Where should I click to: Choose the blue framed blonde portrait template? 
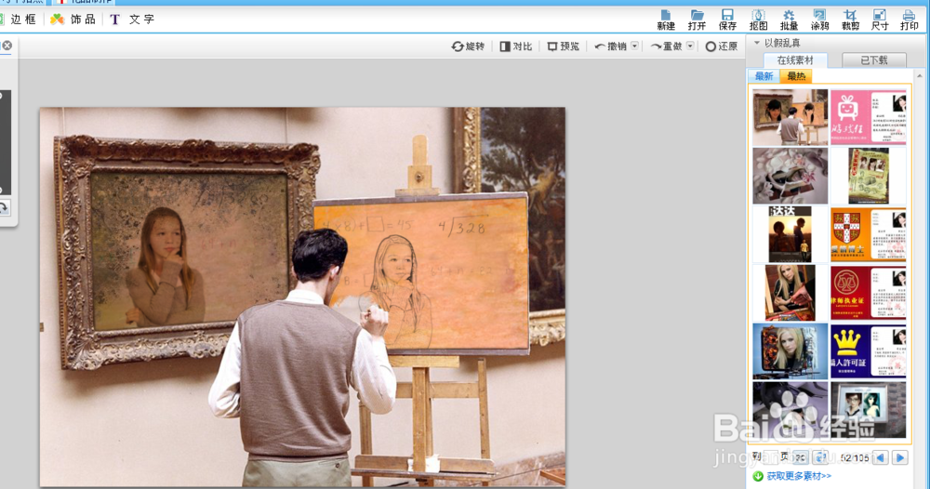pos(790,350)
